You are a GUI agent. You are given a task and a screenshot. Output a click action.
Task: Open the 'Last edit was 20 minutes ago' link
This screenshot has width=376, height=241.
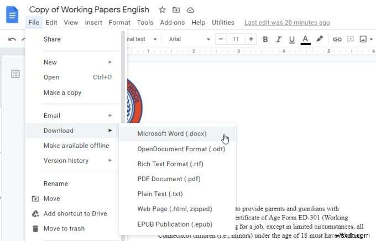[x=287, y=23]
